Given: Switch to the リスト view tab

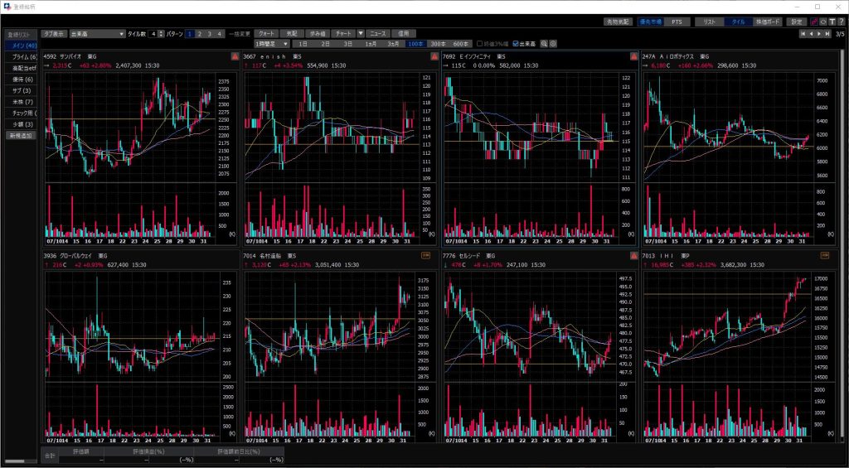Looking at the screenshot, I should click(709, 22).
